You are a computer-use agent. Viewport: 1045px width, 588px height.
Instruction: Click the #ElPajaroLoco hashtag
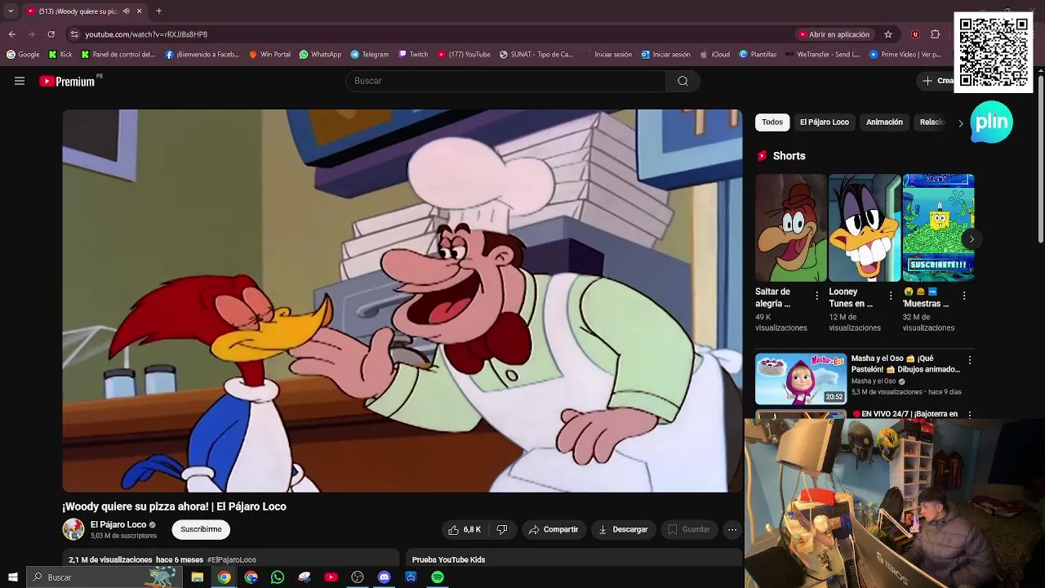point(232,560)
